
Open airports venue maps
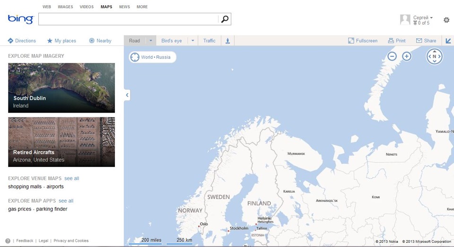(x=55, y=186)
